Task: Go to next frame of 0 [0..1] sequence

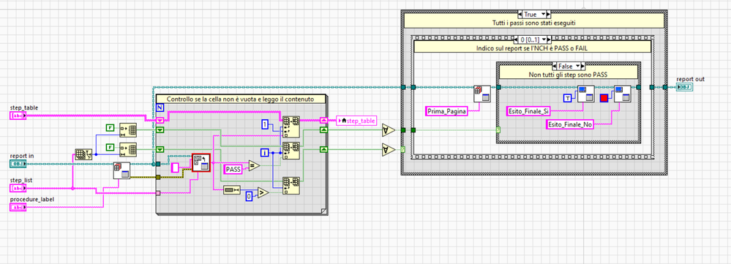Action: point(550,39)
